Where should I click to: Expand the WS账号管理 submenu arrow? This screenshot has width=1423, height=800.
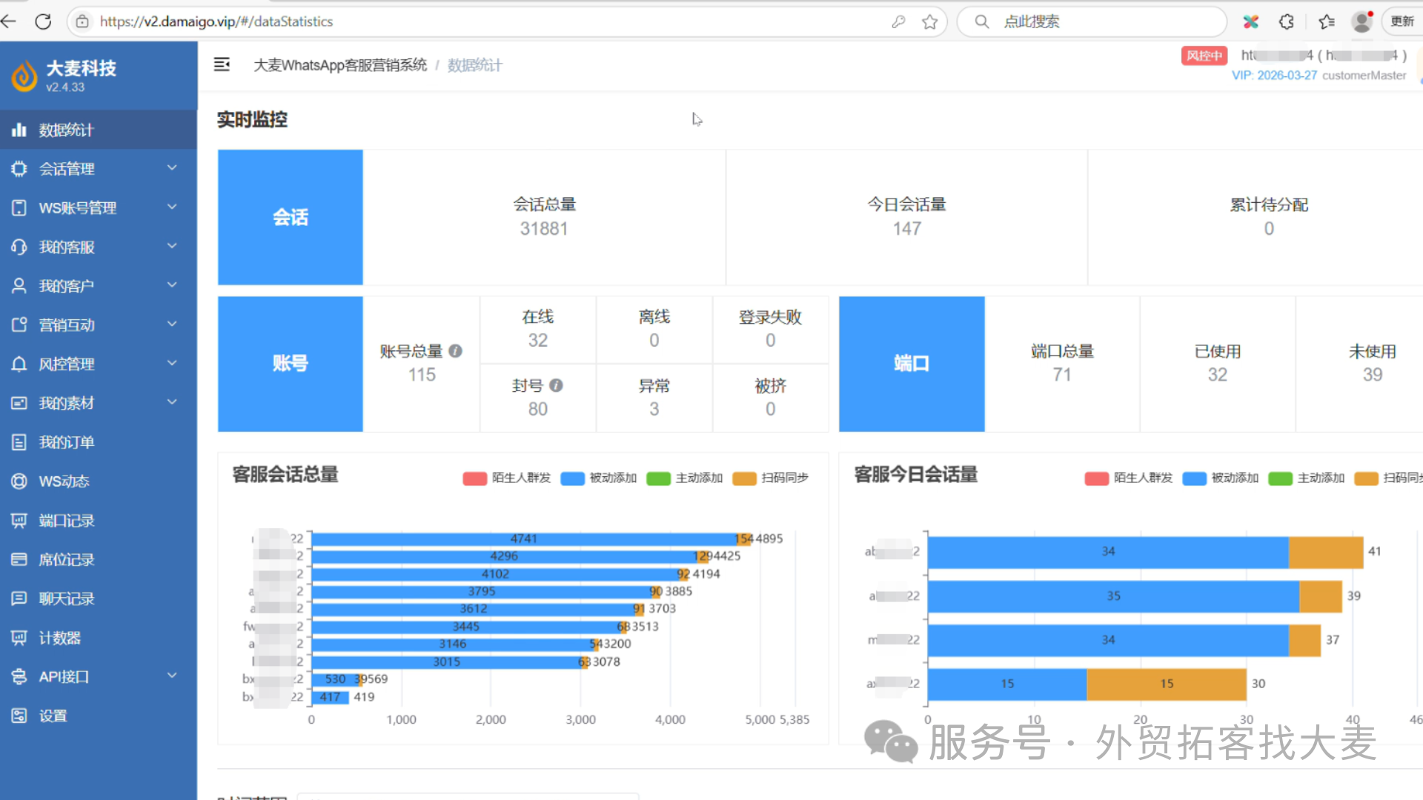point(172,207)
